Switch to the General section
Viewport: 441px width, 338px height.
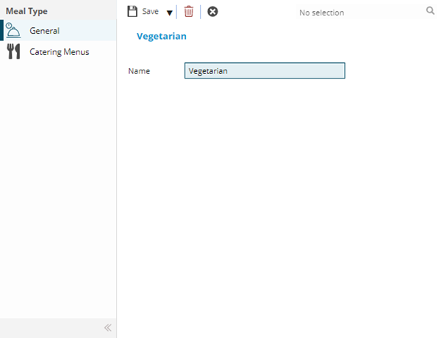(45, 31)
